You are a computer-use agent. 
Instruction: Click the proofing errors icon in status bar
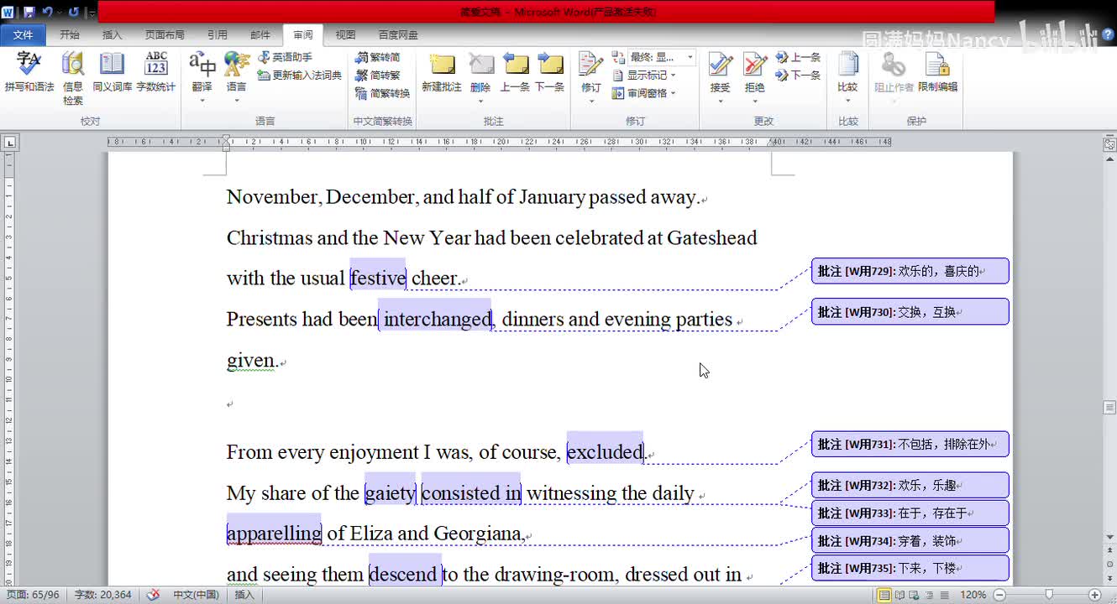(x=153, y=595)
